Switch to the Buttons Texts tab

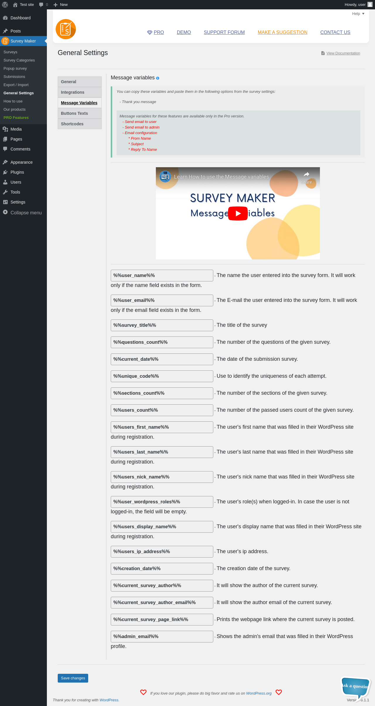pyautogui.click(x=80, y=113)
